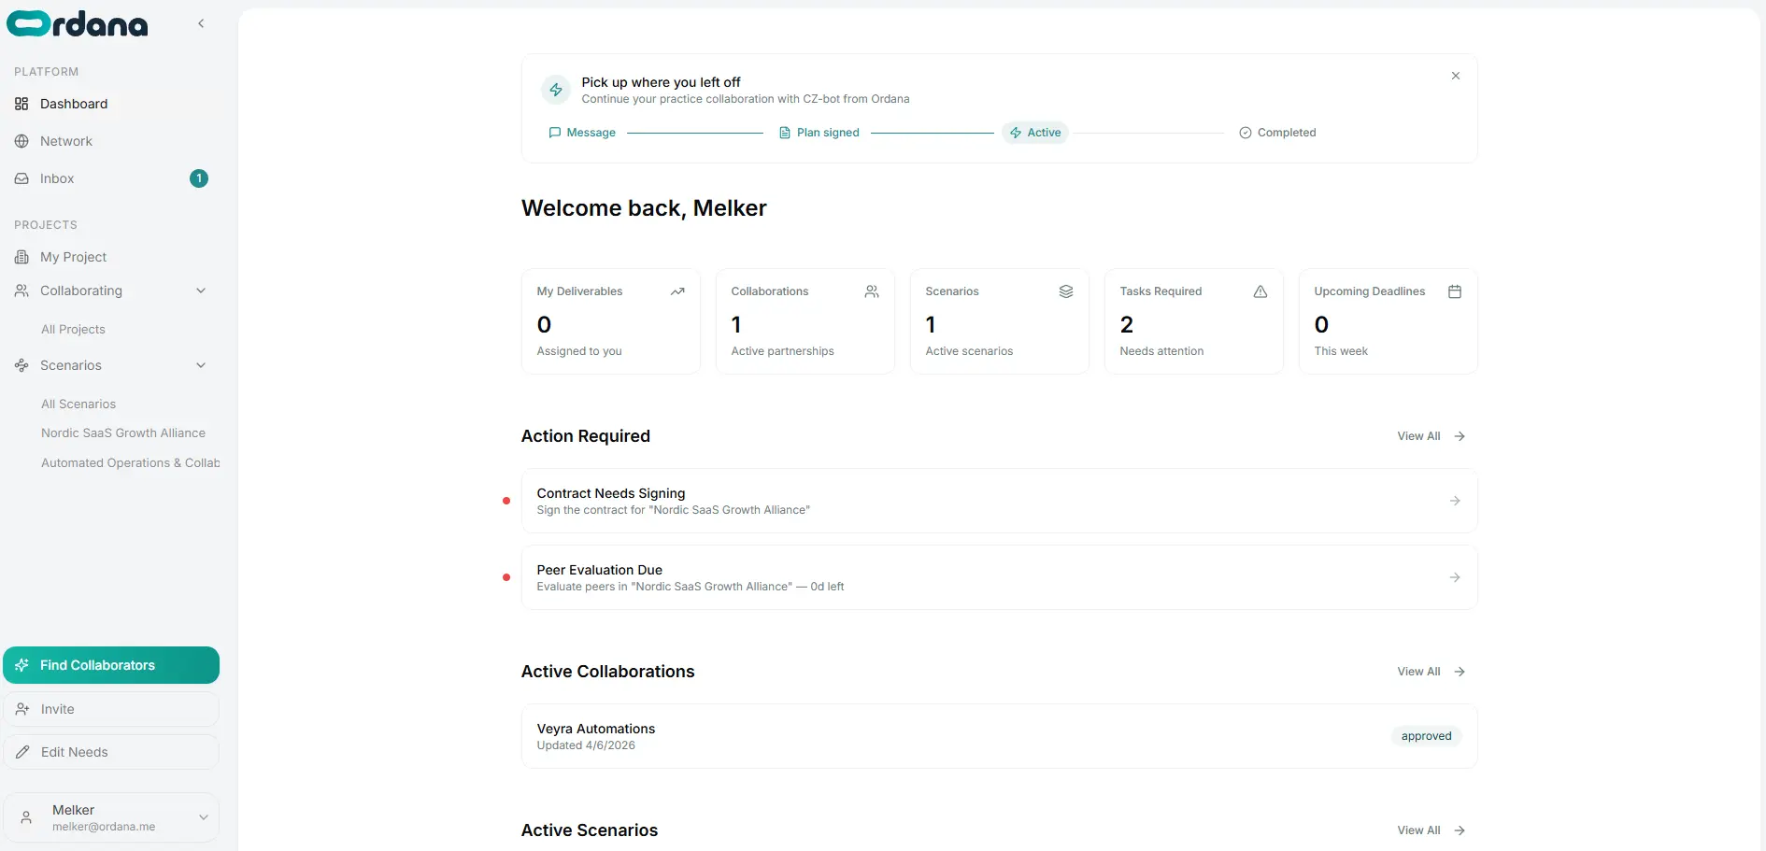Open the Melker account menu
The height and width of the screenshot is (851, 1766).
(111, 817)
